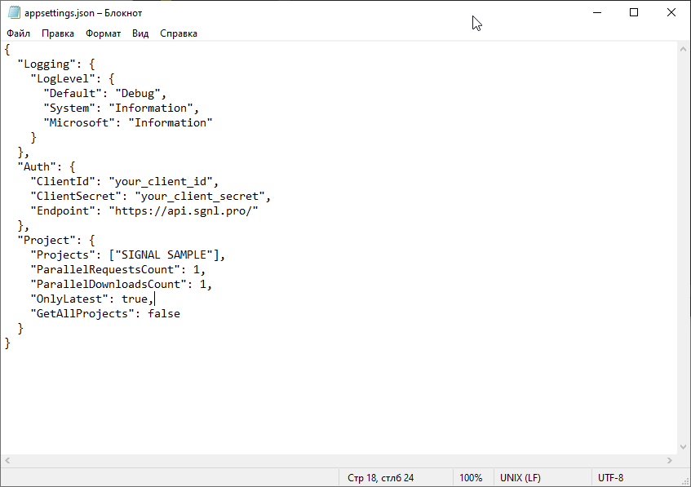
Task: Click the vertical scrollbar track
Action: (684, 245)
